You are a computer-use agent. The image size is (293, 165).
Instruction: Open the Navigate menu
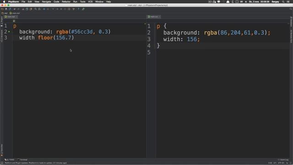[46, 2]
